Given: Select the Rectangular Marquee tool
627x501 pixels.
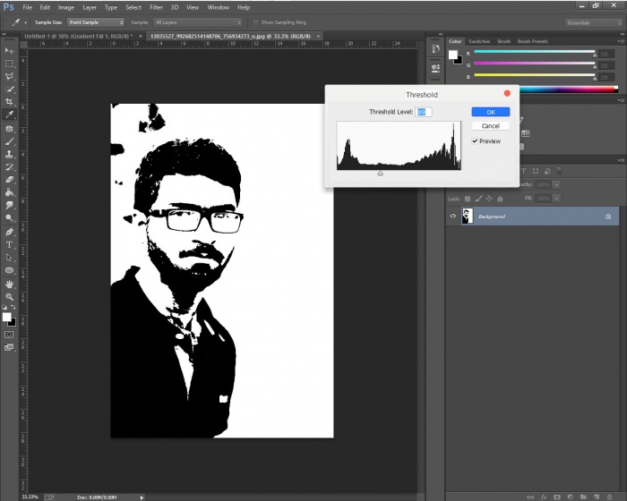Looking at the screenshot, I should click(10, 64).
